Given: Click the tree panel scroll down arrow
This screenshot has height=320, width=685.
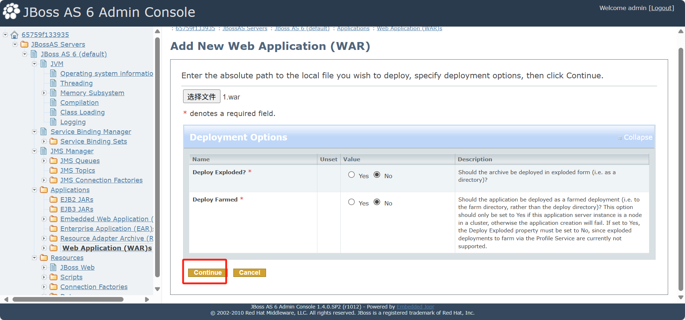Looking at the screenshot, I should (157, 289).
